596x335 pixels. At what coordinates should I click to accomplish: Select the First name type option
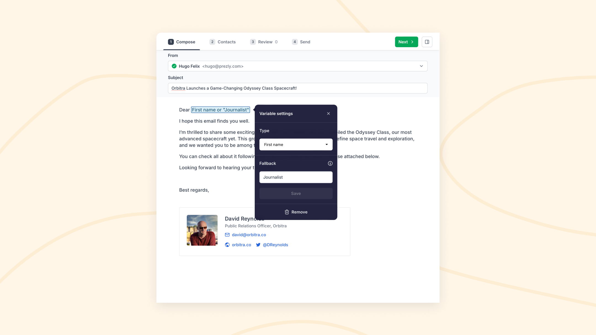point(296,144)
